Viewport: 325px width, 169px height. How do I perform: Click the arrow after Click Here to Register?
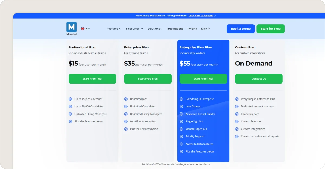point(215,16)
